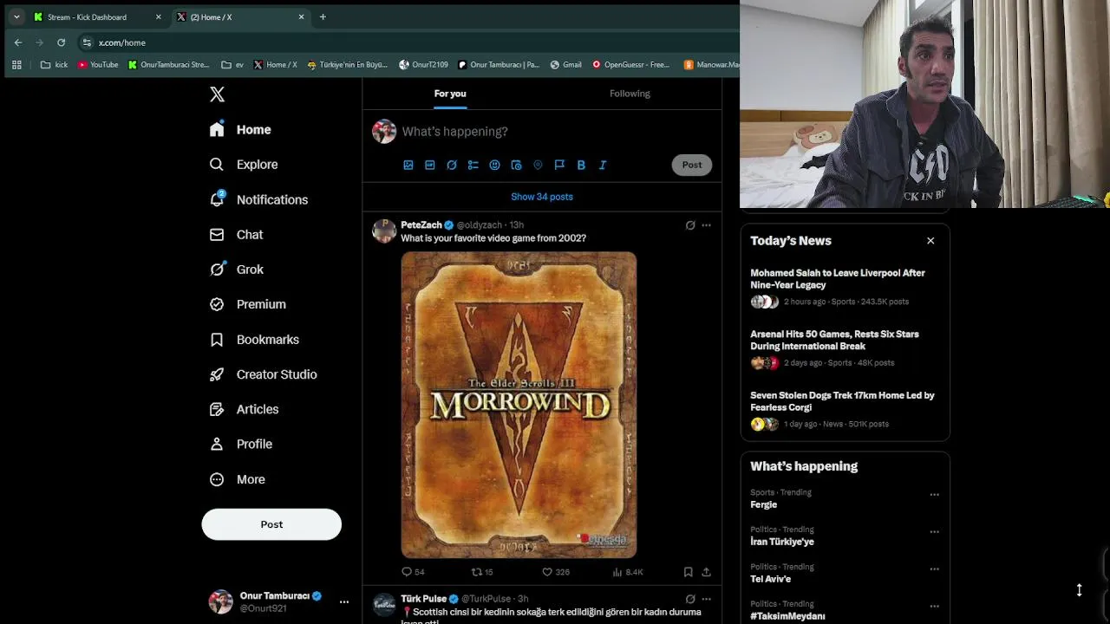Apply italic formatting in composer
This screenshot has width=1110, height=624.
(603, 165)
